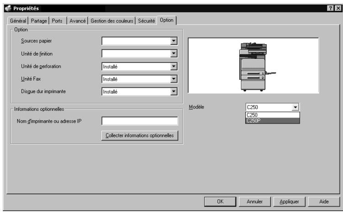The image size is (343, 212).
Task: Open Gestion des couleurs tab
Action: pyautogui.click(x=112, y=21)
